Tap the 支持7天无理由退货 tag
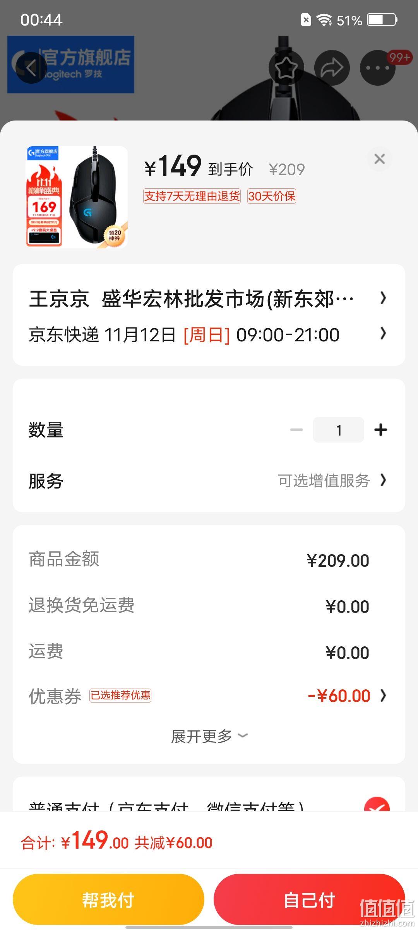 coord(192,196)
